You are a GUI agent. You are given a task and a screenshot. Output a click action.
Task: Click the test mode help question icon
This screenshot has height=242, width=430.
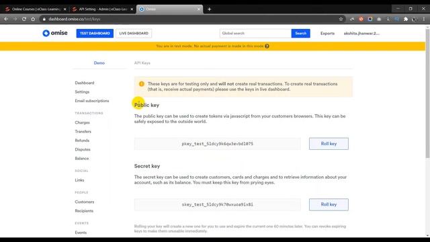click(267, 46)
